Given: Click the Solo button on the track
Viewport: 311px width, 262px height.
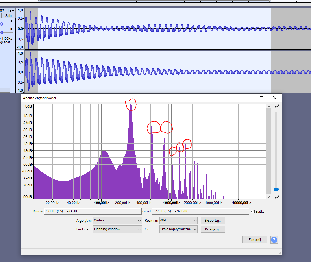Looking at the screenshot, I should (9, 16).
